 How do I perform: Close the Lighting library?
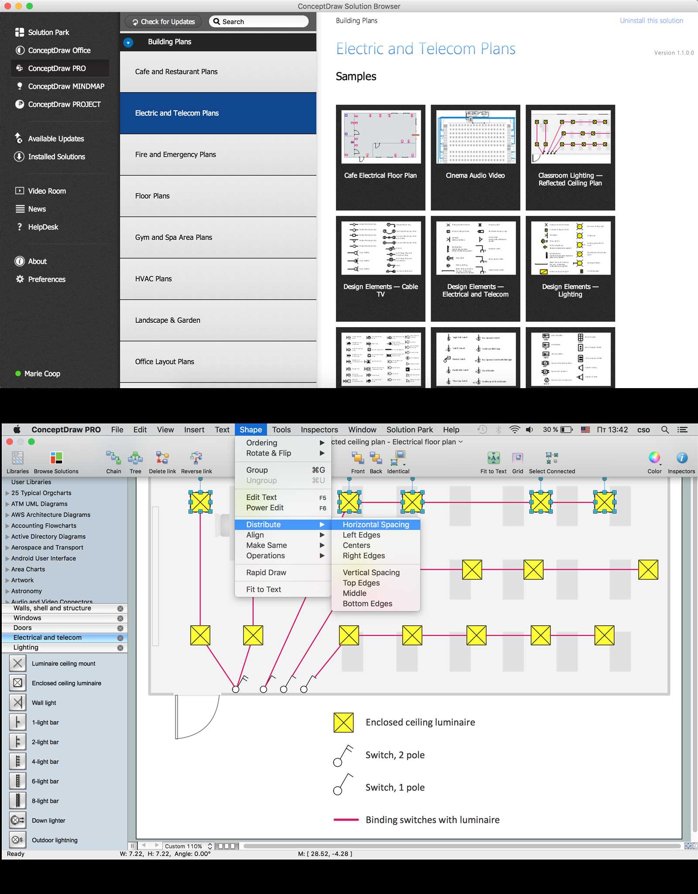(120, 648)
